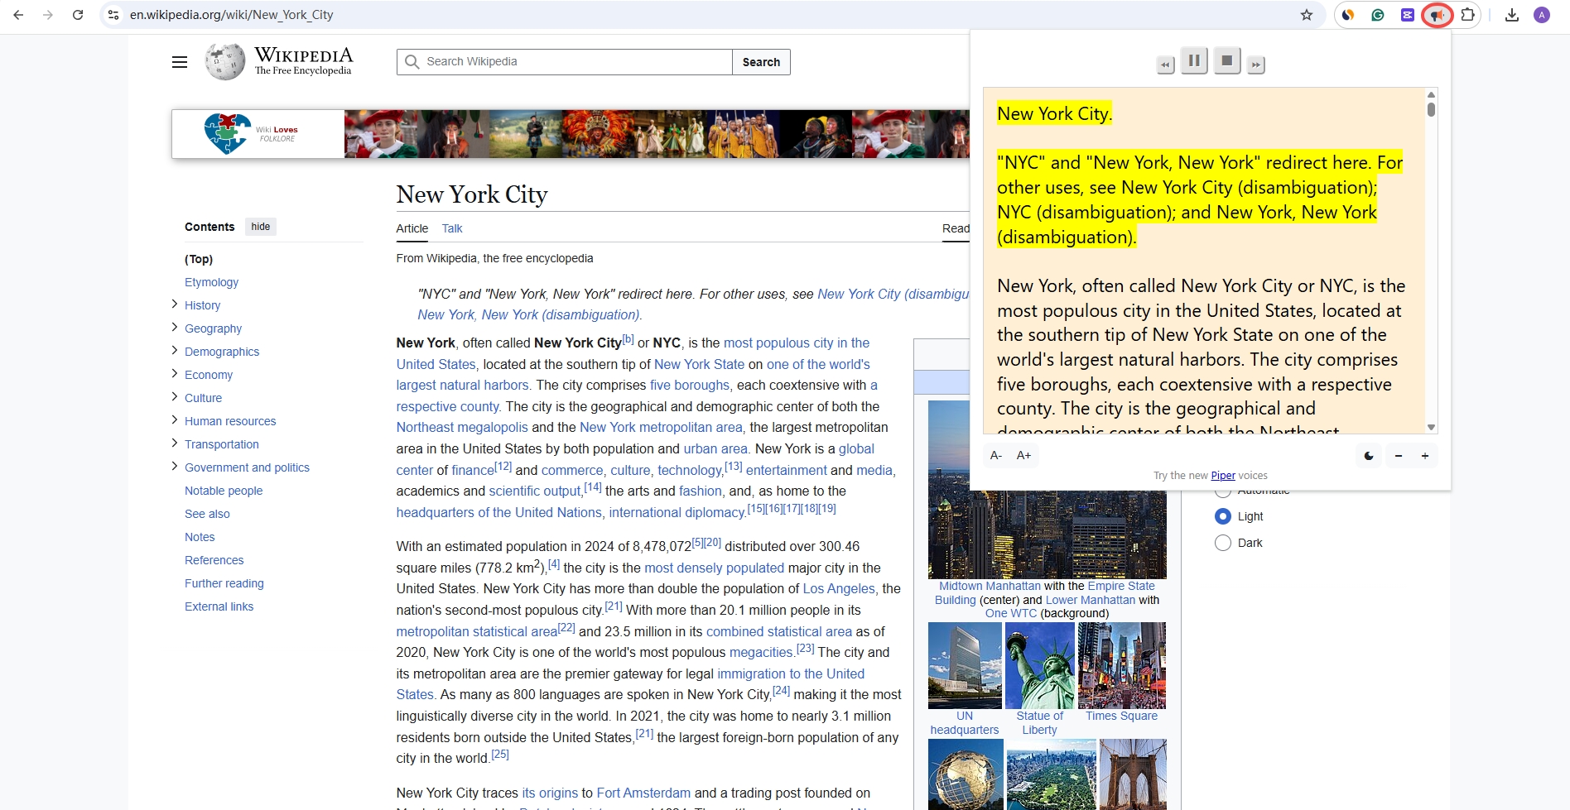1570x810 pixels.
Task: Open the Notes contents link
Action: (x=200, y=537)
